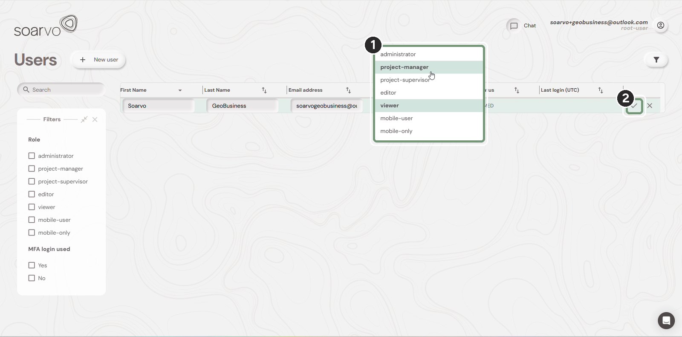Check the viewer role filter

(32, 207)
